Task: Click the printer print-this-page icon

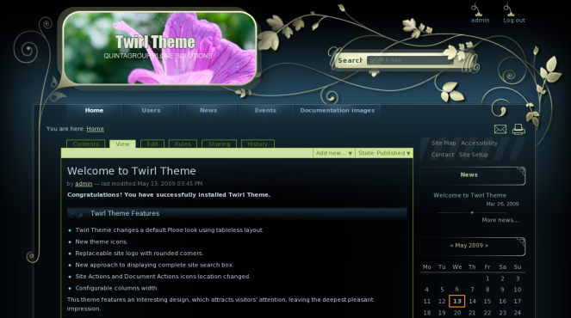Action: [x=518, y=129]
